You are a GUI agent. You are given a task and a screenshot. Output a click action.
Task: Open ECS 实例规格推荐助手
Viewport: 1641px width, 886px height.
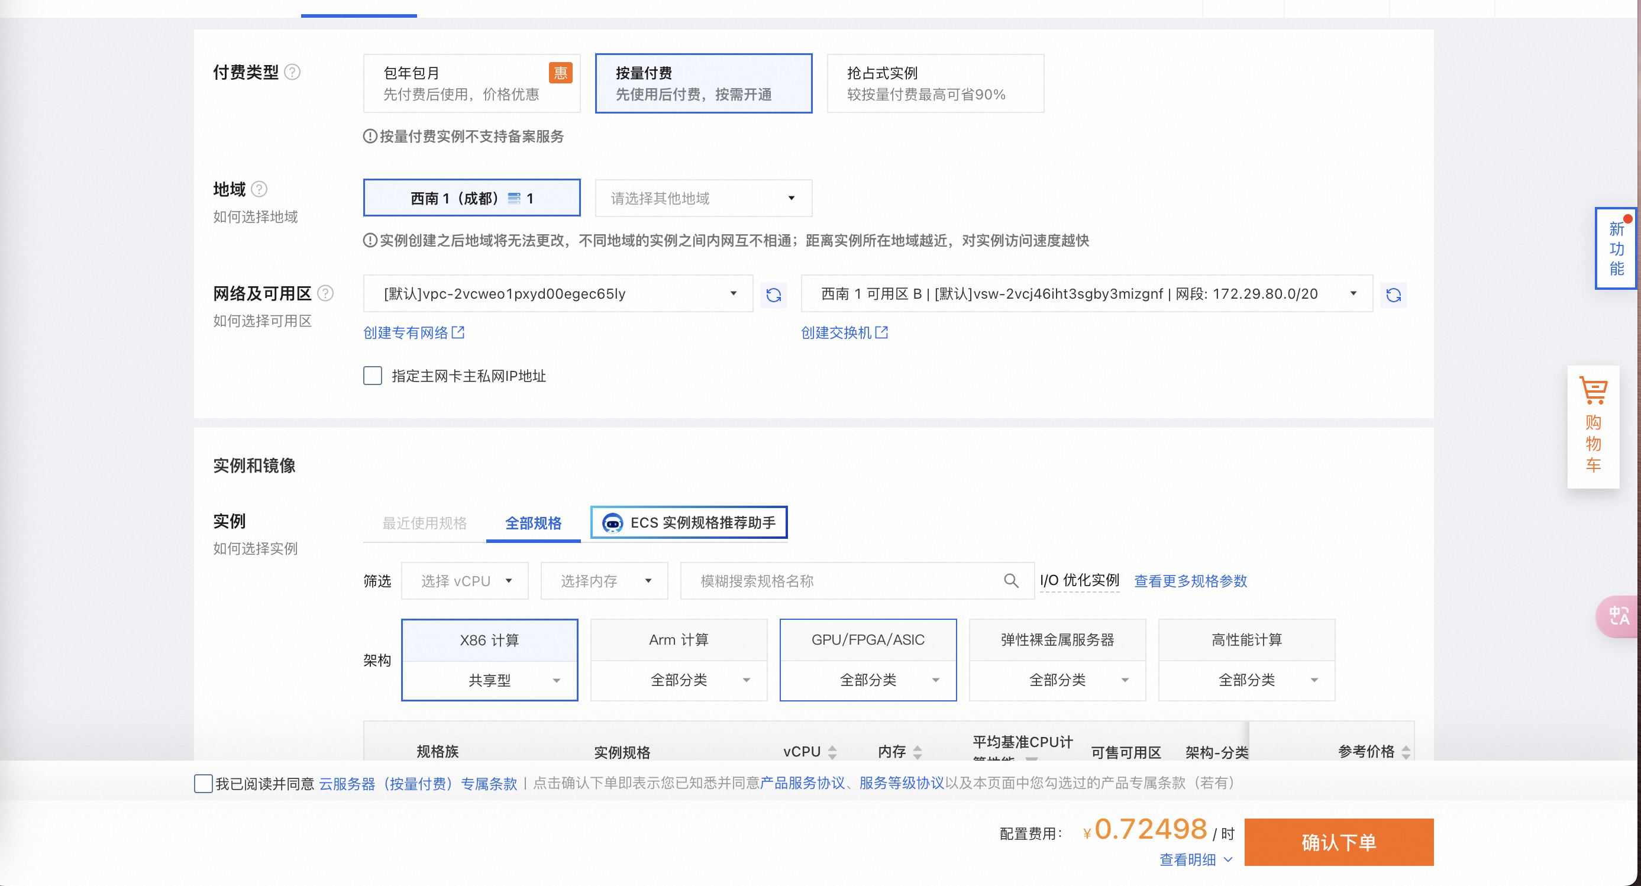[689, 523]
